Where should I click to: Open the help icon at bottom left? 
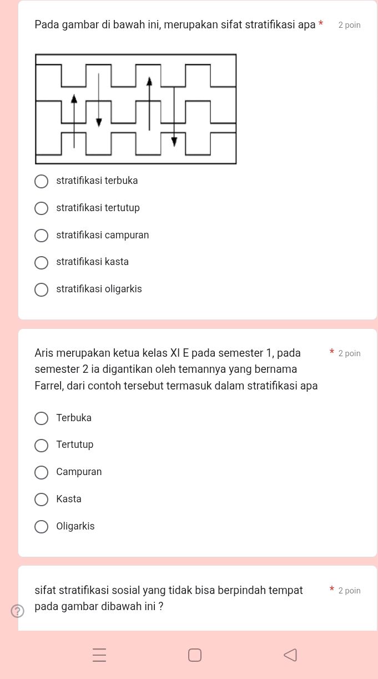pyautogui.click(x=17, y=611)
